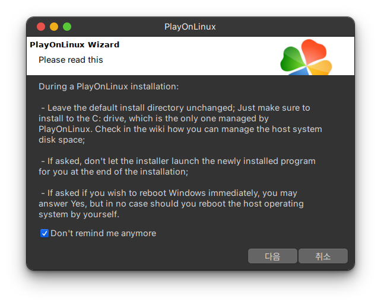Click the "Leave the default install directory" paragraph

click(180, 124)
